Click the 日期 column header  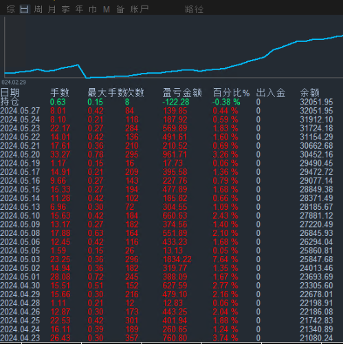pyautogui.click(x=10, y=93)
